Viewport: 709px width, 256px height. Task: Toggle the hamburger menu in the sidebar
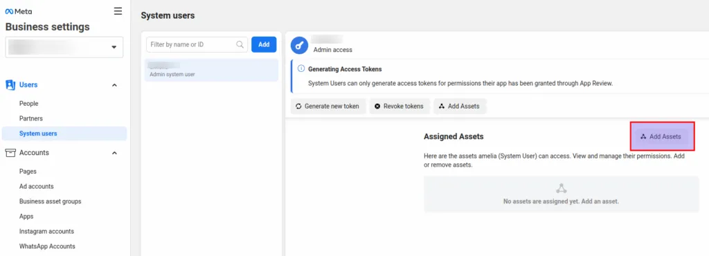point(118,11)
